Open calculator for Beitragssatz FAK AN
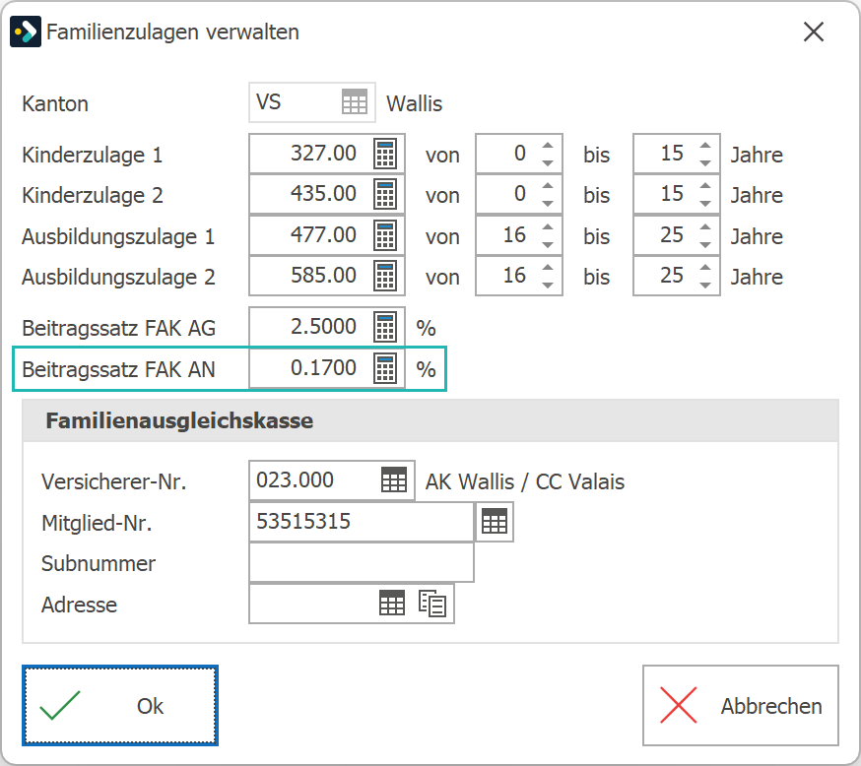The image size is (861, 766). pos(385,369)
